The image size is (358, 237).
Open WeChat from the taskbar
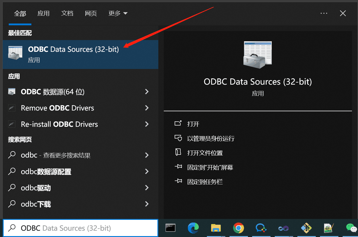click(x=352, y=228)
